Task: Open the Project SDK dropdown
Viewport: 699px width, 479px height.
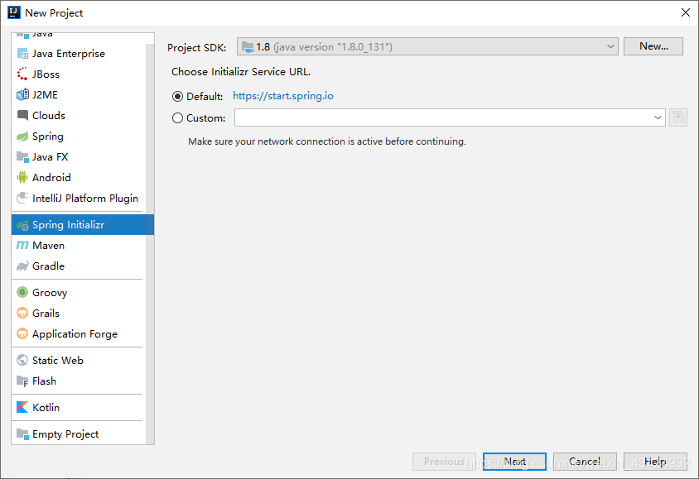Action: [x=427, y=46]
